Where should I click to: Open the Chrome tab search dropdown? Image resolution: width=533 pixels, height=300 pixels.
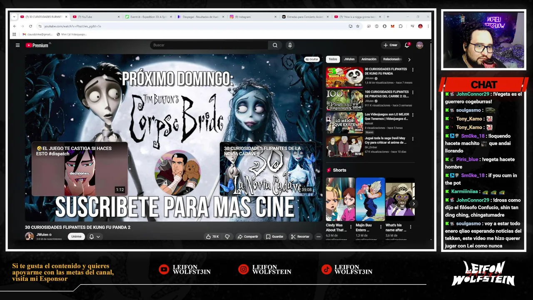(14, 17)
